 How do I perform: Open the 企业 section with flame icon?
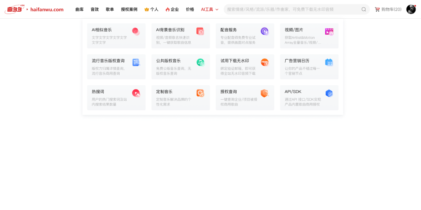click(172, 9)
